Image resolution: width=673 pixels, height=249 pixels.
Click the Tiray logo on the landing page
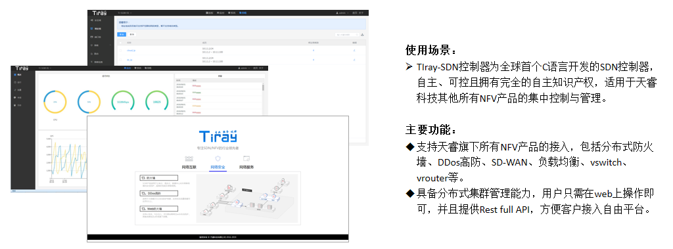(218, 136)
